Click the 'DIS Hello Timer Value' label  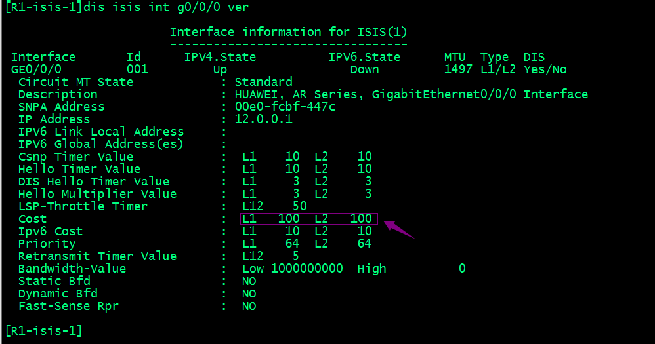[94, 182]
